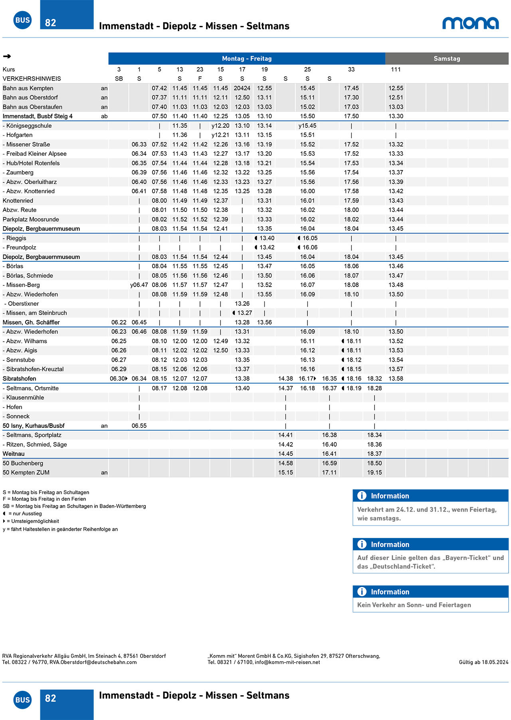Click the nur Ausstieg legend entry
Viewport: 511px width, 720px height.
click(x=22, y=514)
